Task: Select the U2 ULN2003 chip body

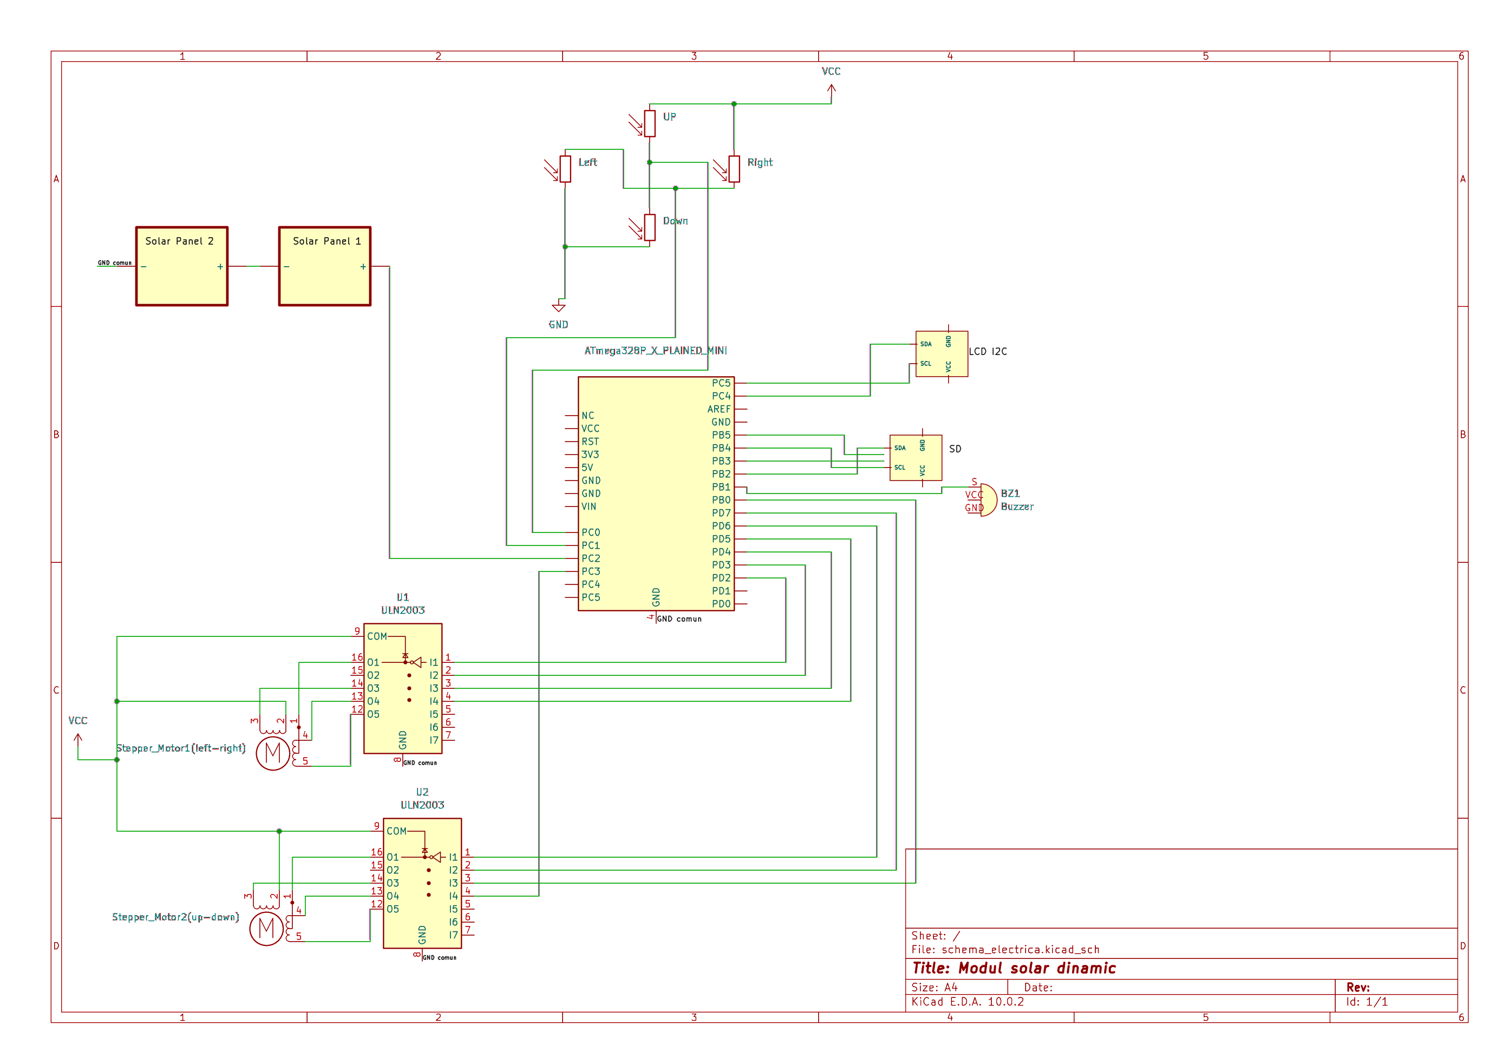Action: 422,884
